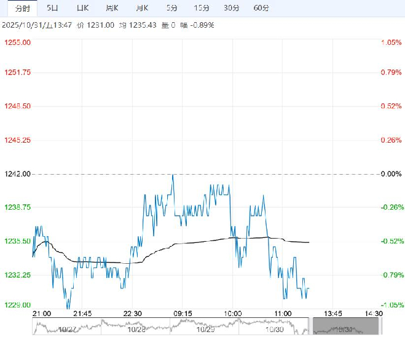Choose the 30分 interval tab
Viewport: 405px width, 337px height.
pos(231,7)
